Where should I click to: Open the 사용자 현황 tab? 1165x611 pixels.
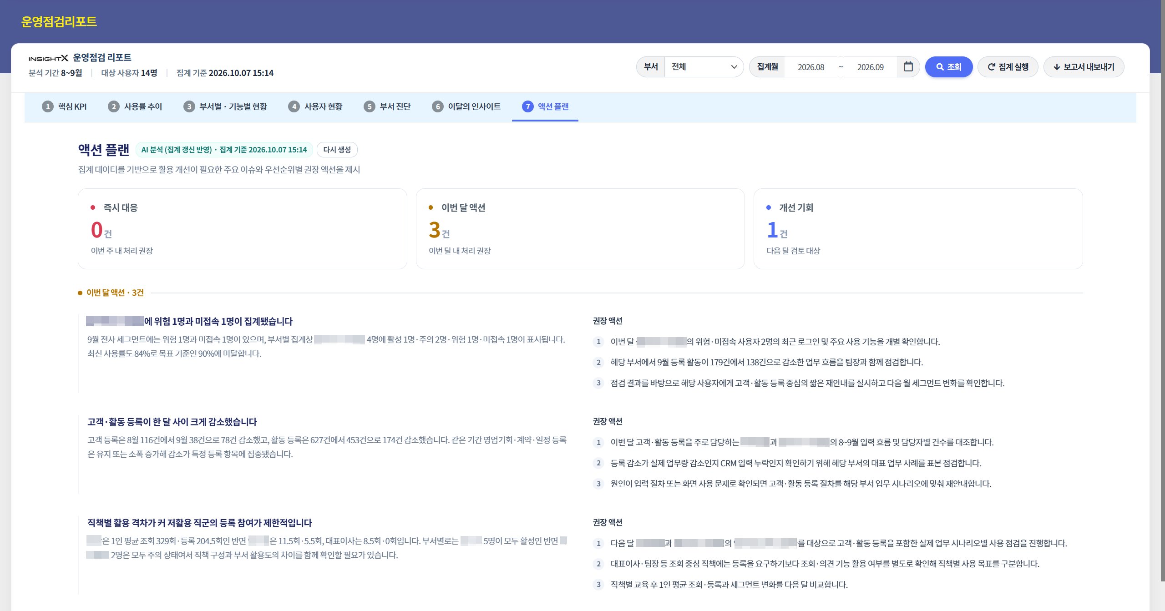pos(315,106)
